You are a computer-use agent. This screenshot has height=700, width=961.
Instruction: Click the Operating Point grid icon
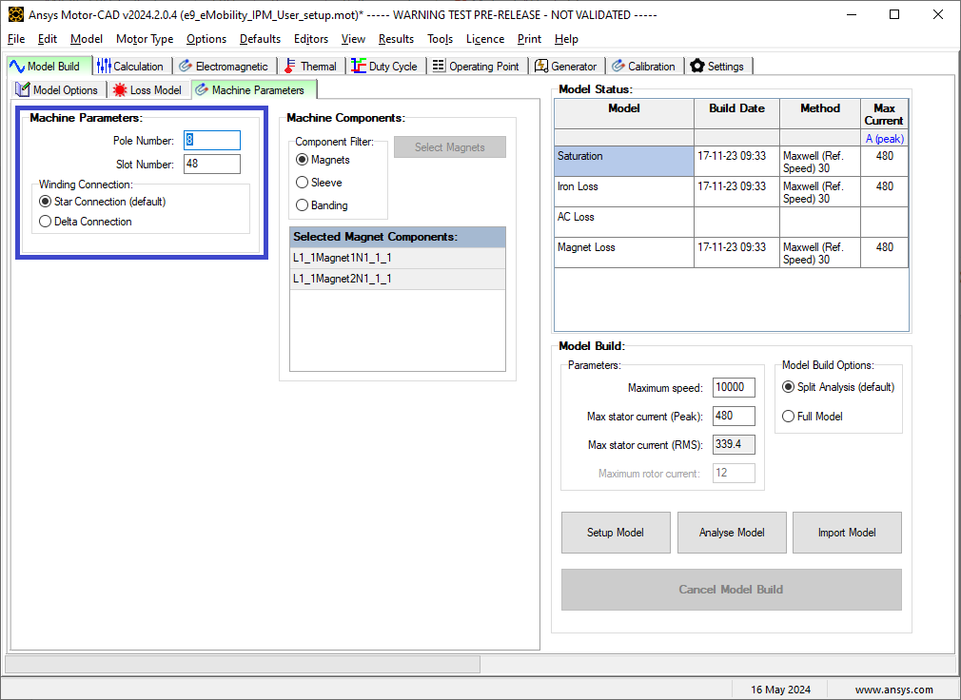(x=439, y=66)
